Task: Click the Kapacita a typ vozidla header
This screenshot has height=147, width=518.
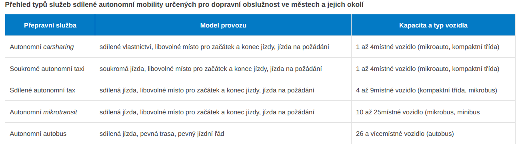Action: 433,25
